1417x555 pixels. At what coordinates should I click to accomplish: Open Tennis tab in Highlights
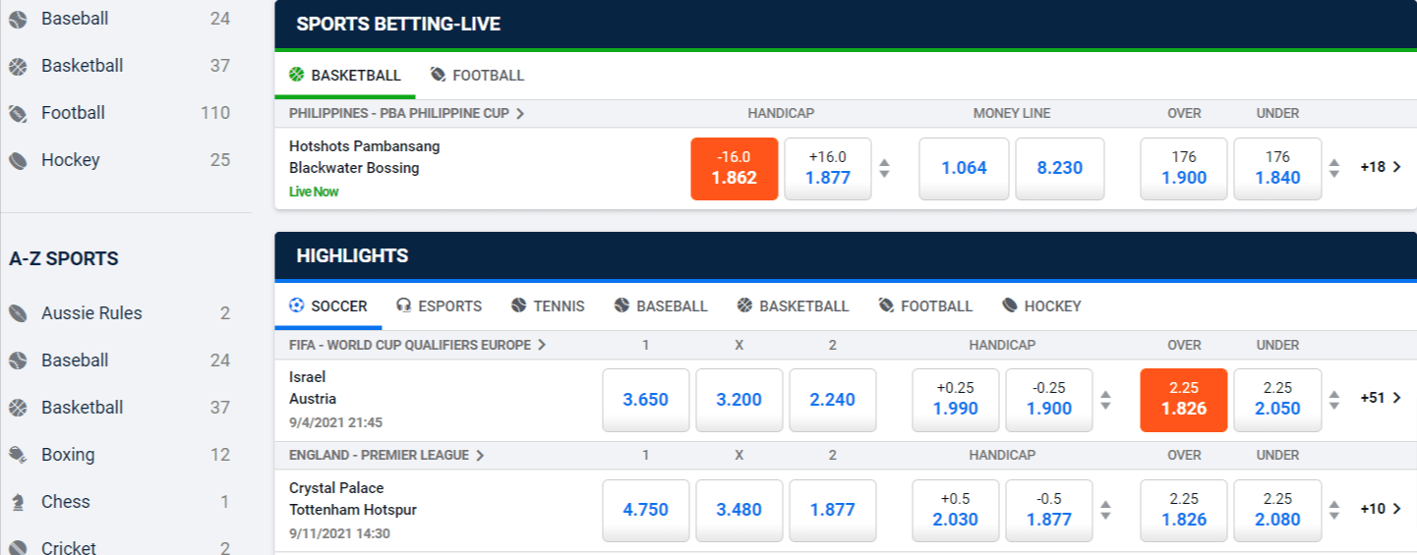[548, 305]
